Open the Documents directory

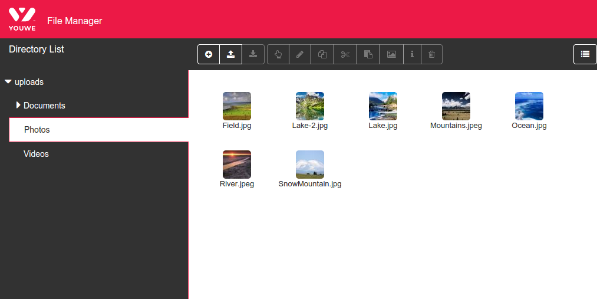pos(44,106)
